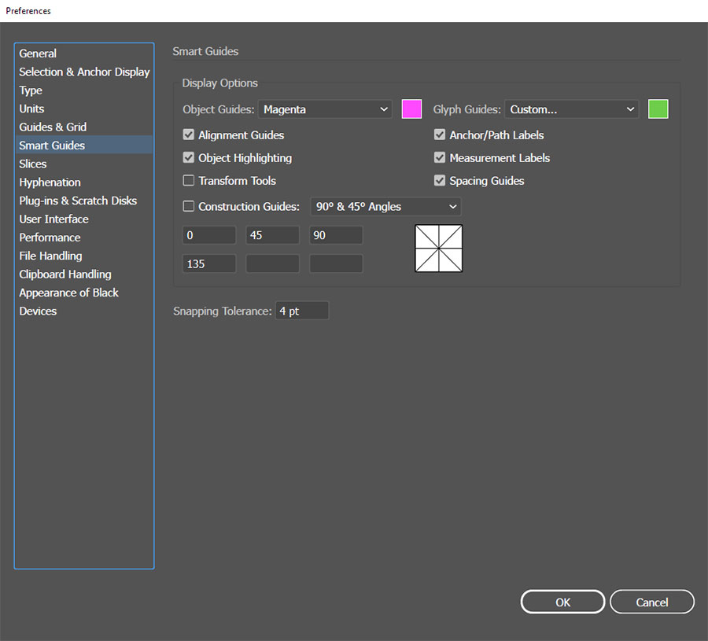Open the Construction Guides angles dropdown
Screen dimensions: 708x641
pos(385,207)
